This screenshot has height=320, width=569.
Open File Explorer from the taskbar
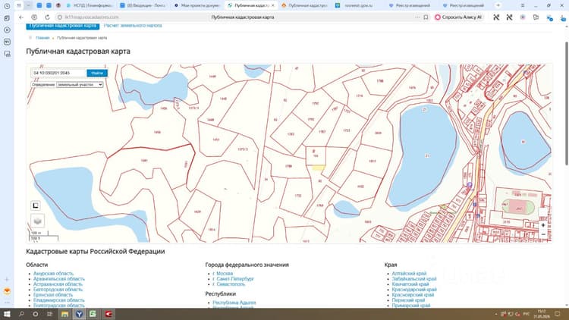pyautogui.click(x=64, y=314)
